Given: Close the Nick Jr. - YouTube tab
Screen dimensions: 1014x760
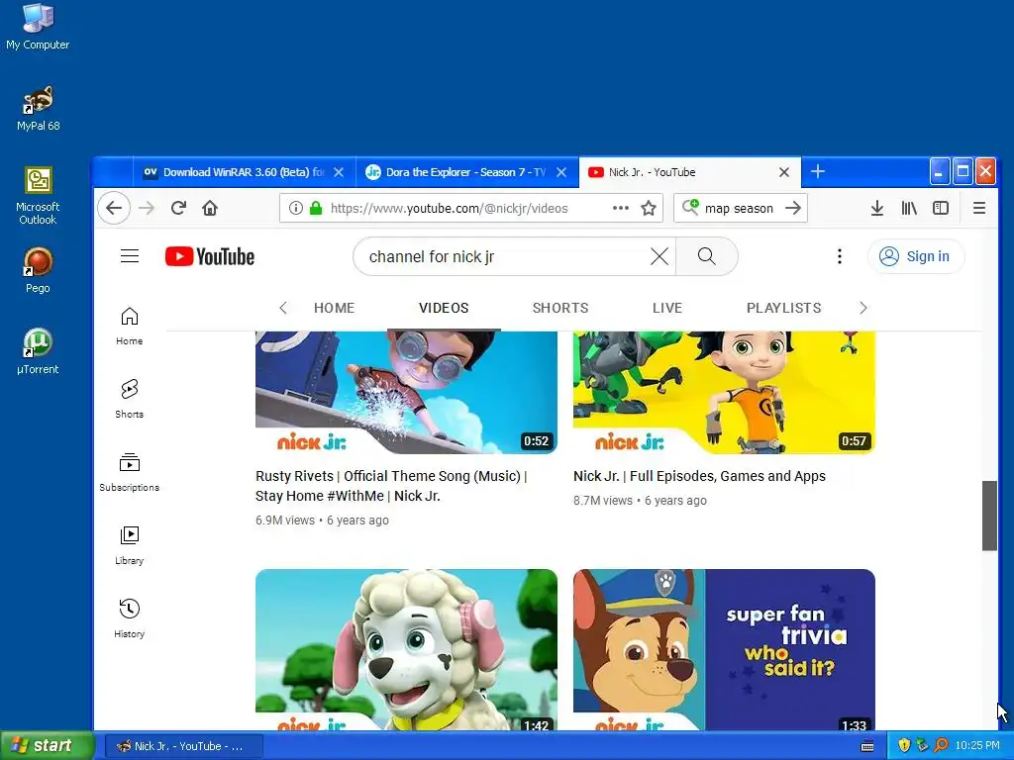Looking at the screenshot, I should pyautogui.click(x=784, y=172).
